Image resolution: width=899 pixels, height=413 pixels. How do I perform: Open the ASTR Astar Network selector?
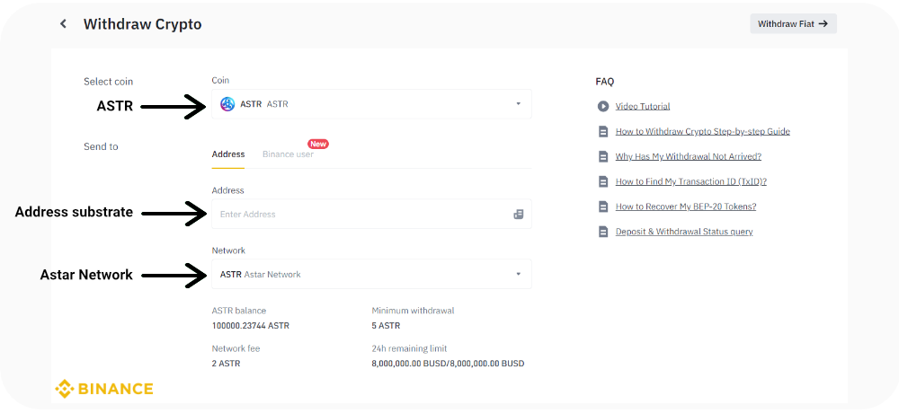point(360,275)
